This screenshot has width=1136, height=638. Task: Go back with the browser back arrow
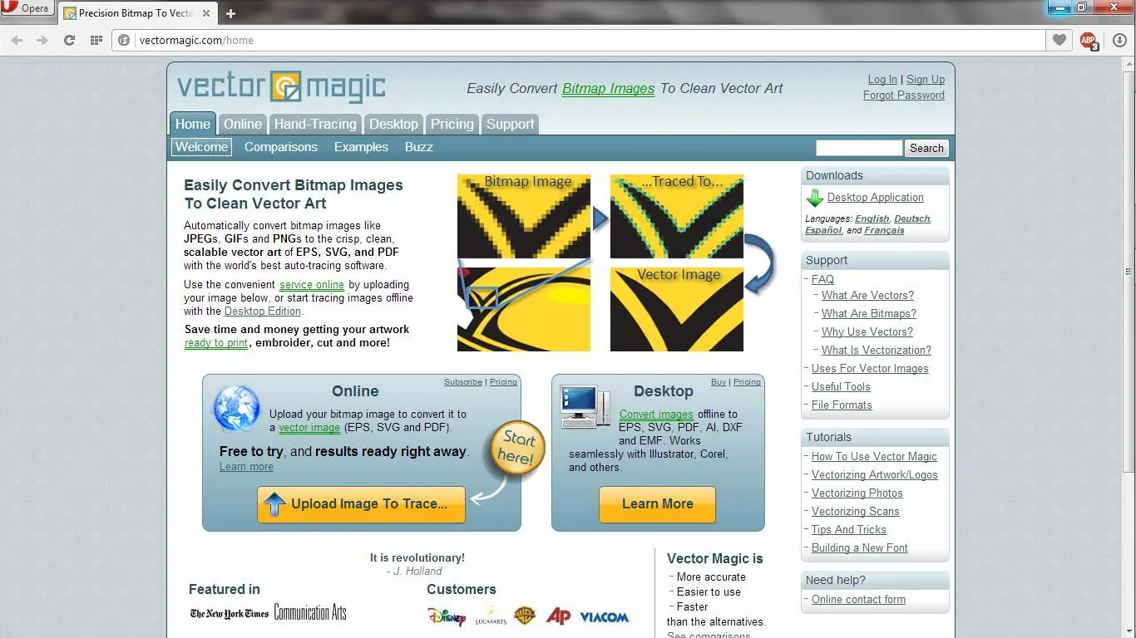17,40
